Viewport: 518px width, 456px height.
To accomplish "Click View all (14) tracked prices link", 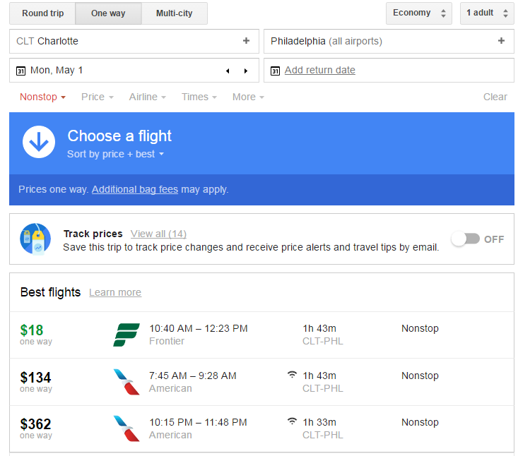I will (158, 234).
